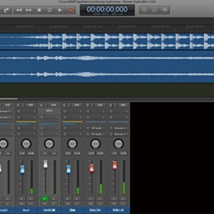Image resolution: width=214 pixels, height=214 pixels.
Task: Click the Midi input label on MIDI channel
Action: tap(49, 111)
